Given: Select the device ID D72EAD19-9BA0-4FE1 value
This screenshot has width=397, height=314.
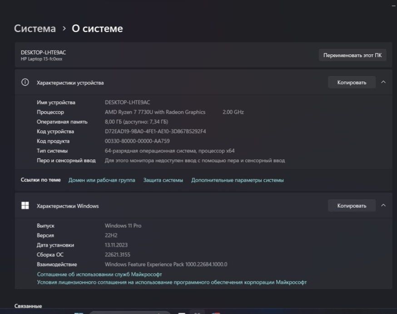Looking at the screenshot, I should pos(155,131).
